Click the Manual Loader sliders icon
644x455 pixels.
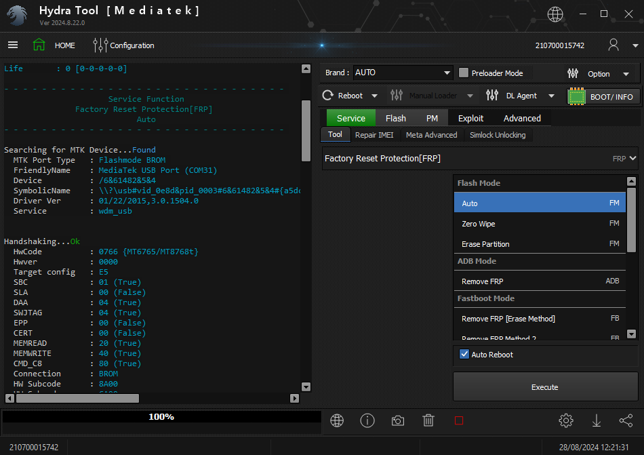click(397, 95)
